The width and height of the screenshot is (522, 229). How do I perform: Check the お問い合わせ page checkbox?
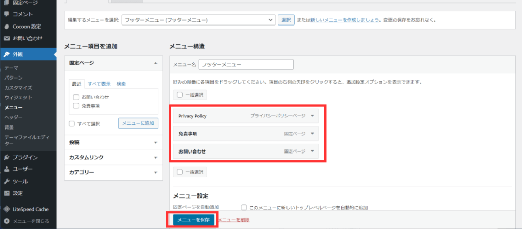pos(76,97)
